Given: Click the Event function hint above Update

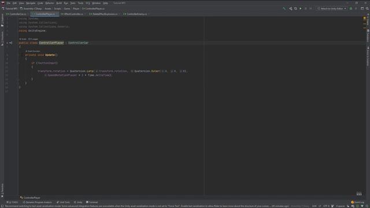Looking at the screenshot, I should tap(33, 51).
